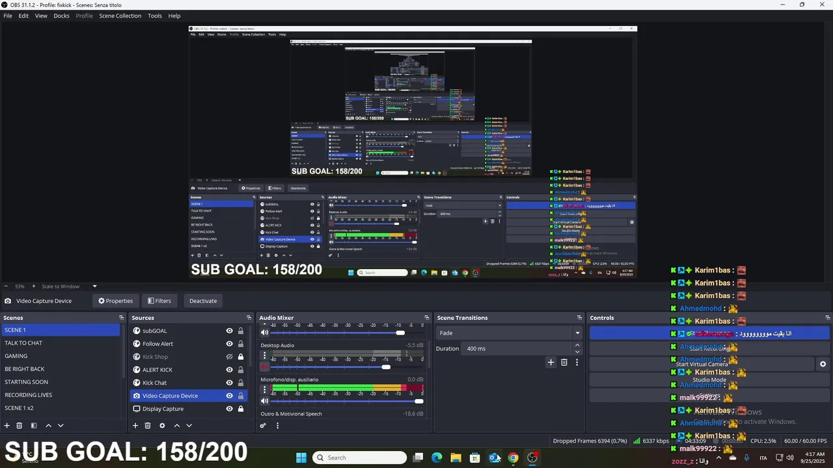Open the Scene Collection menu
The width and height of the screenshot is (833, 468).
coord(120,16)
